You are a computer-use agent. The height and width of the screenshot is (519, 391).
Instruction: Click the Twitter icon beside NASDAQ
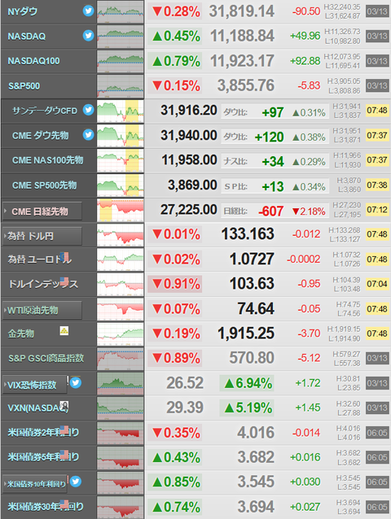coord(88,36)
